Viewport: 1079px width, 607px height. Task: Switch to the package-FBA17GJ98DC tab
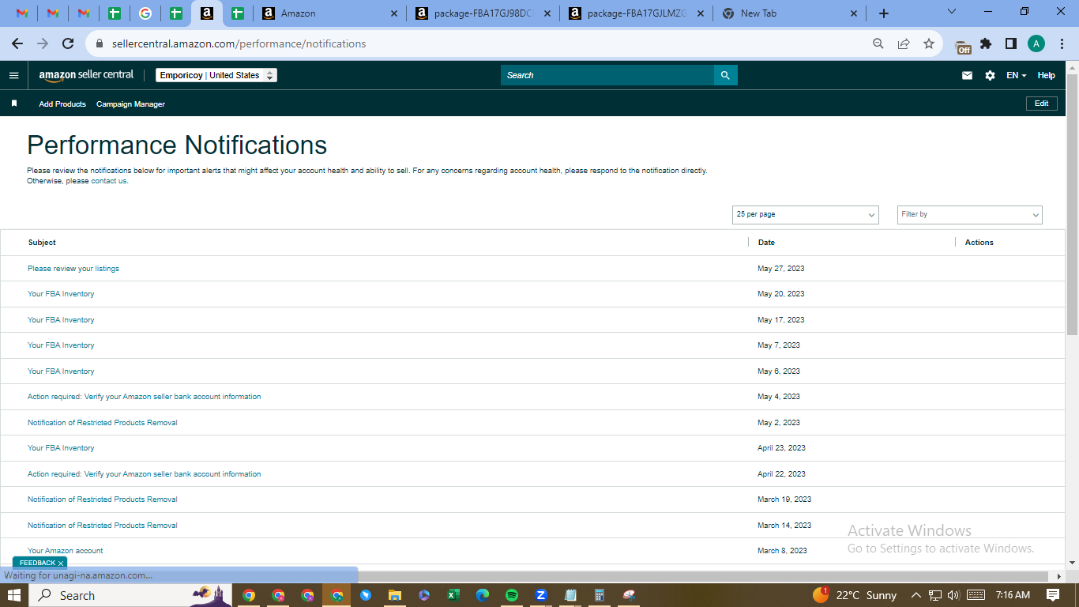(483, 13)
